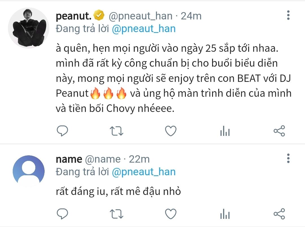Open more options for name's tweet

(288, 158)
